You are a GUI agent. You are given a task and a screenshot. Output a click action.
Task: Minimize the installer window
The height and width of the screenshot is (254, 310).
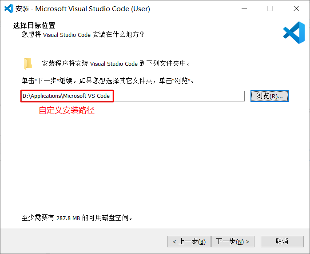coord(244,8)
